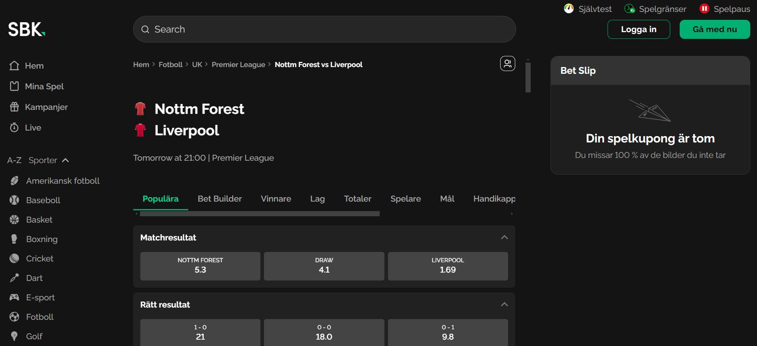Viewport: 757px width, 346px height.
Task: Open the Självtest gauge icon
Action: (x=569, y=9)
